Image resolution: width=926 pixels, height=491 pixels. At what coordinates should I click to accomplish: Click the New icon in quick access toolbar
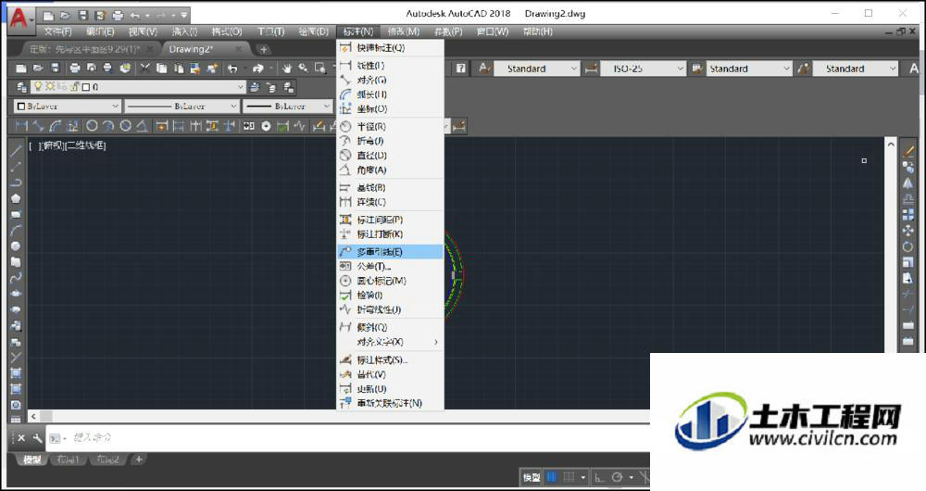[48, 16]
